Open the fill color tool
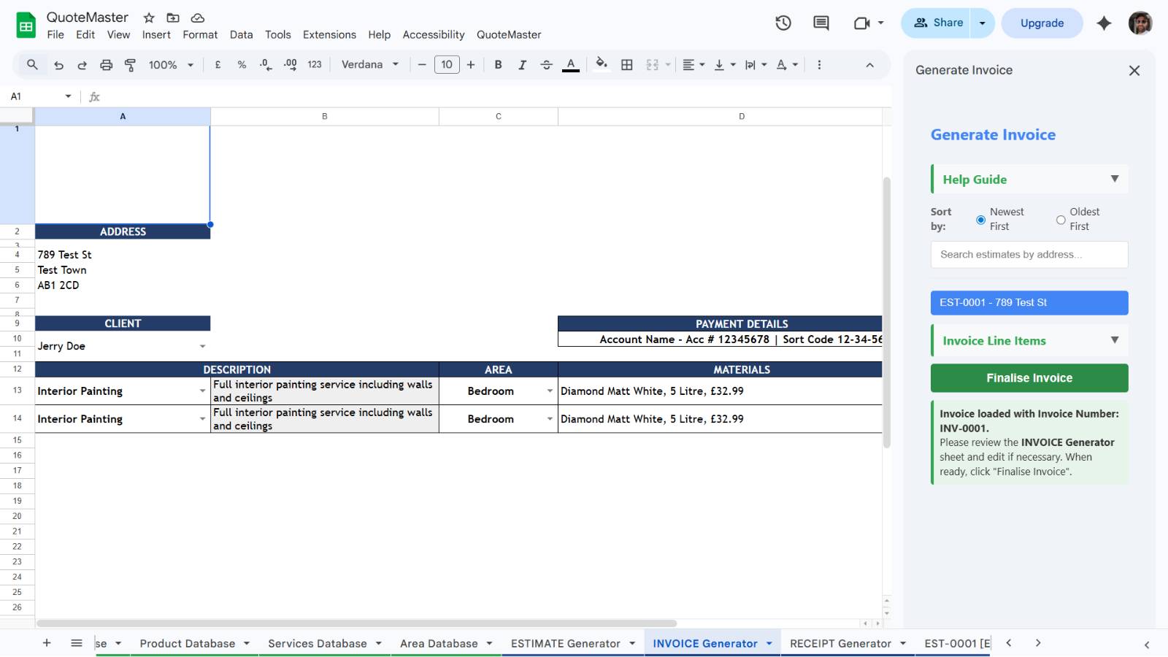Screen dimensions: 1168x657 click(601, 64)
